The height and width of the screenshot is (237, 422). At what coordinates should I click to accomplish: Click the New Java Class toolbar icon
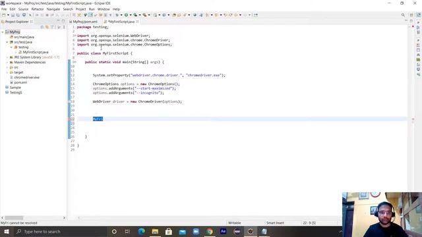(x=164, y=15)
